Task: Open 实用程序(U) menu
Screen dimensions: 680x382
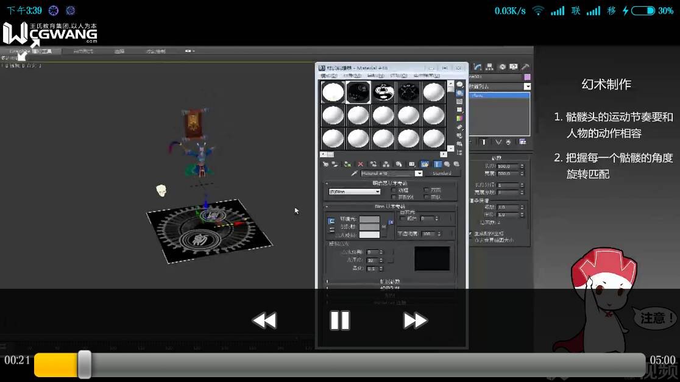Action: [427, 76]
